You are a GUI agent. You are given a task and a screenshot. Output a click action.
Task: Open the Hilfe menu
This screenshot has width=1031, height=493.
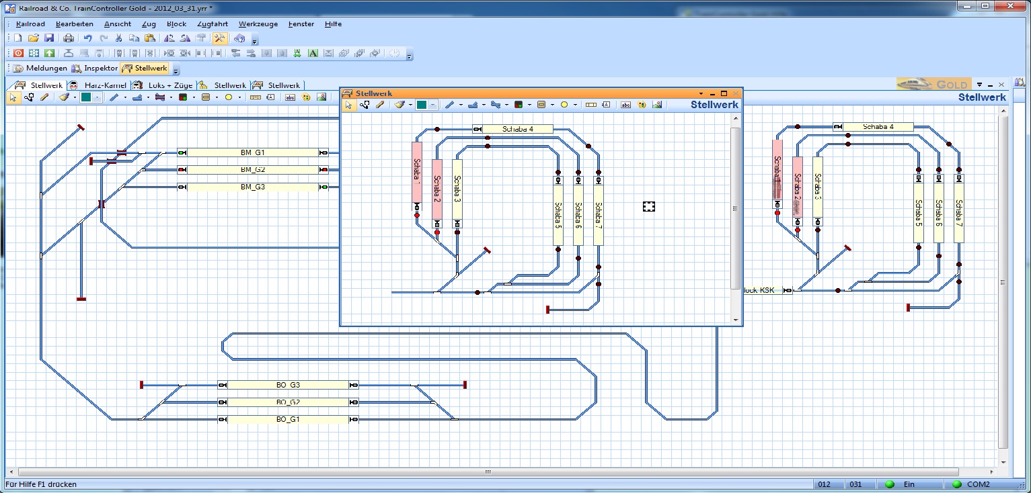tap(333, 24)
